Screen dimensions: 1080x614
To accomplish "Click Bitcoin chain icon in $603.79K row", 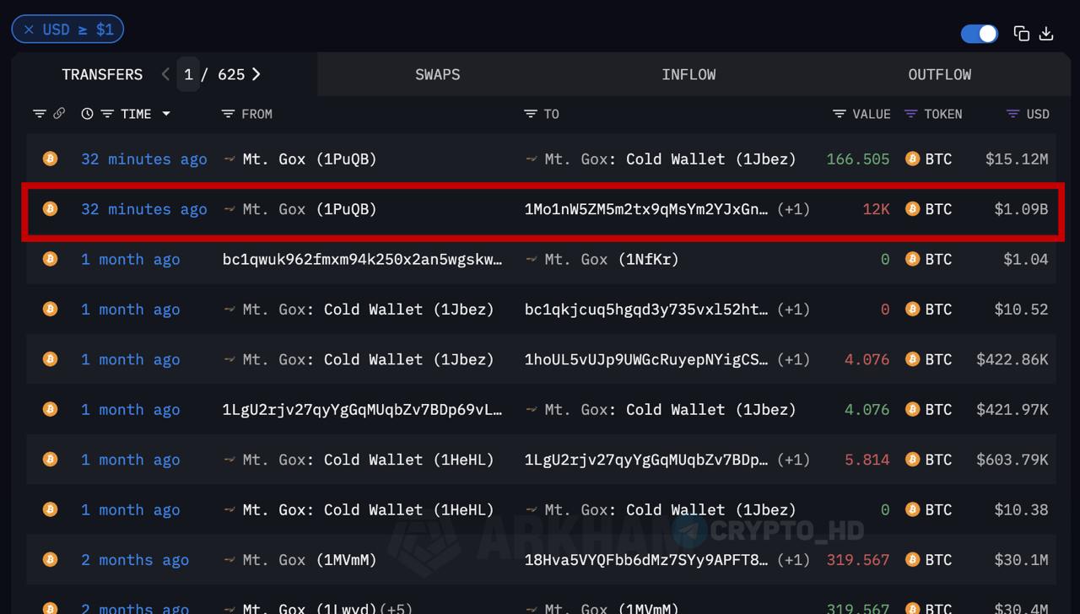I will click(x=51, y=460).
